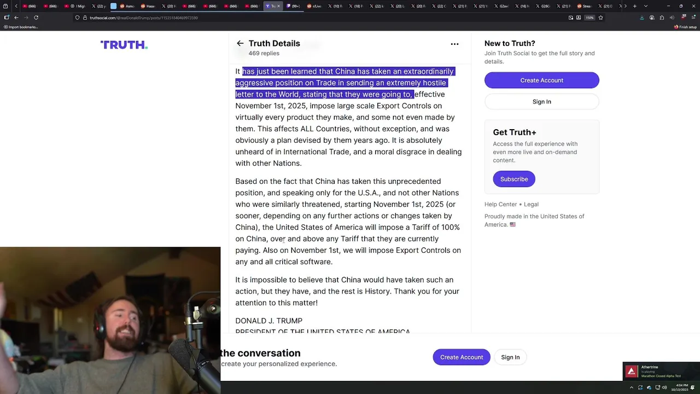
Task: Open the Firefox downloads icon
Action: [x=641, y=18]
